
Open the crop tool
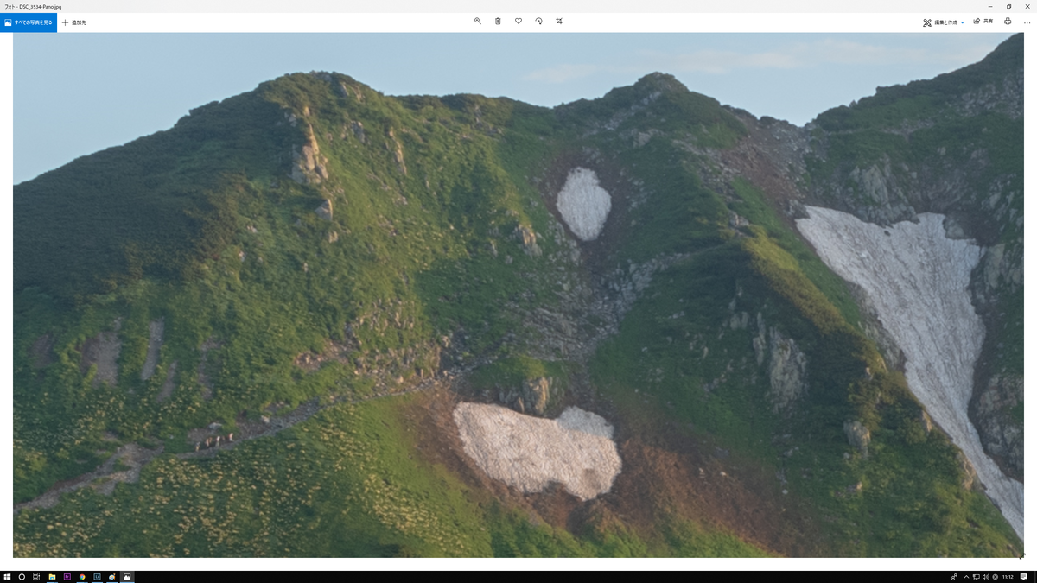click(559, 21)
